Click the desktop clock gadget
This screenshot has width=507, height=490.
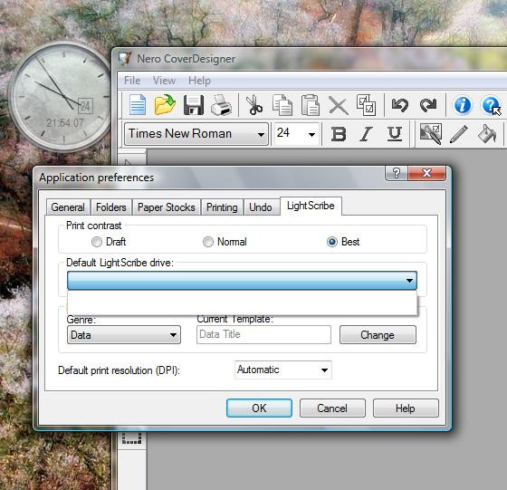62,96
